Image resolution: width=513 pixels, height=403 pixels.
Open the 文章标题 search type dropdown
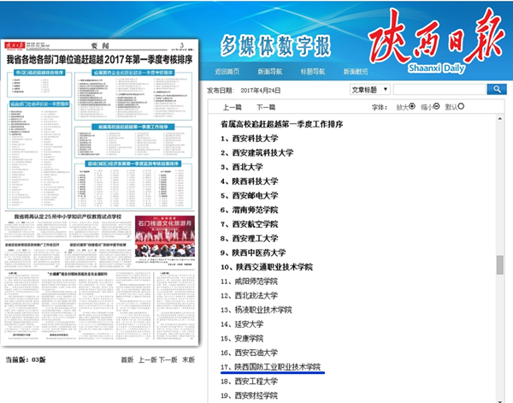click(371, 89)
